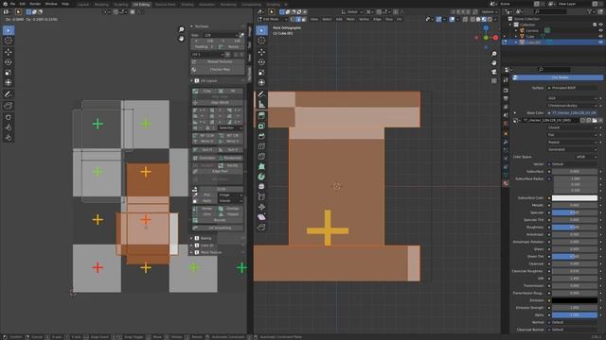Enable face select mode in 3D viewport

click(x=303, y=19)
